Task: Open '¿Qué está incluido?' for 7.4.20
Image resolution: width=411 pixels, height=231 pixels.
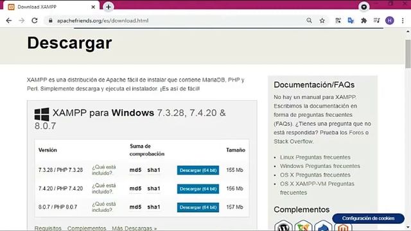Action: tap(104, 189)
